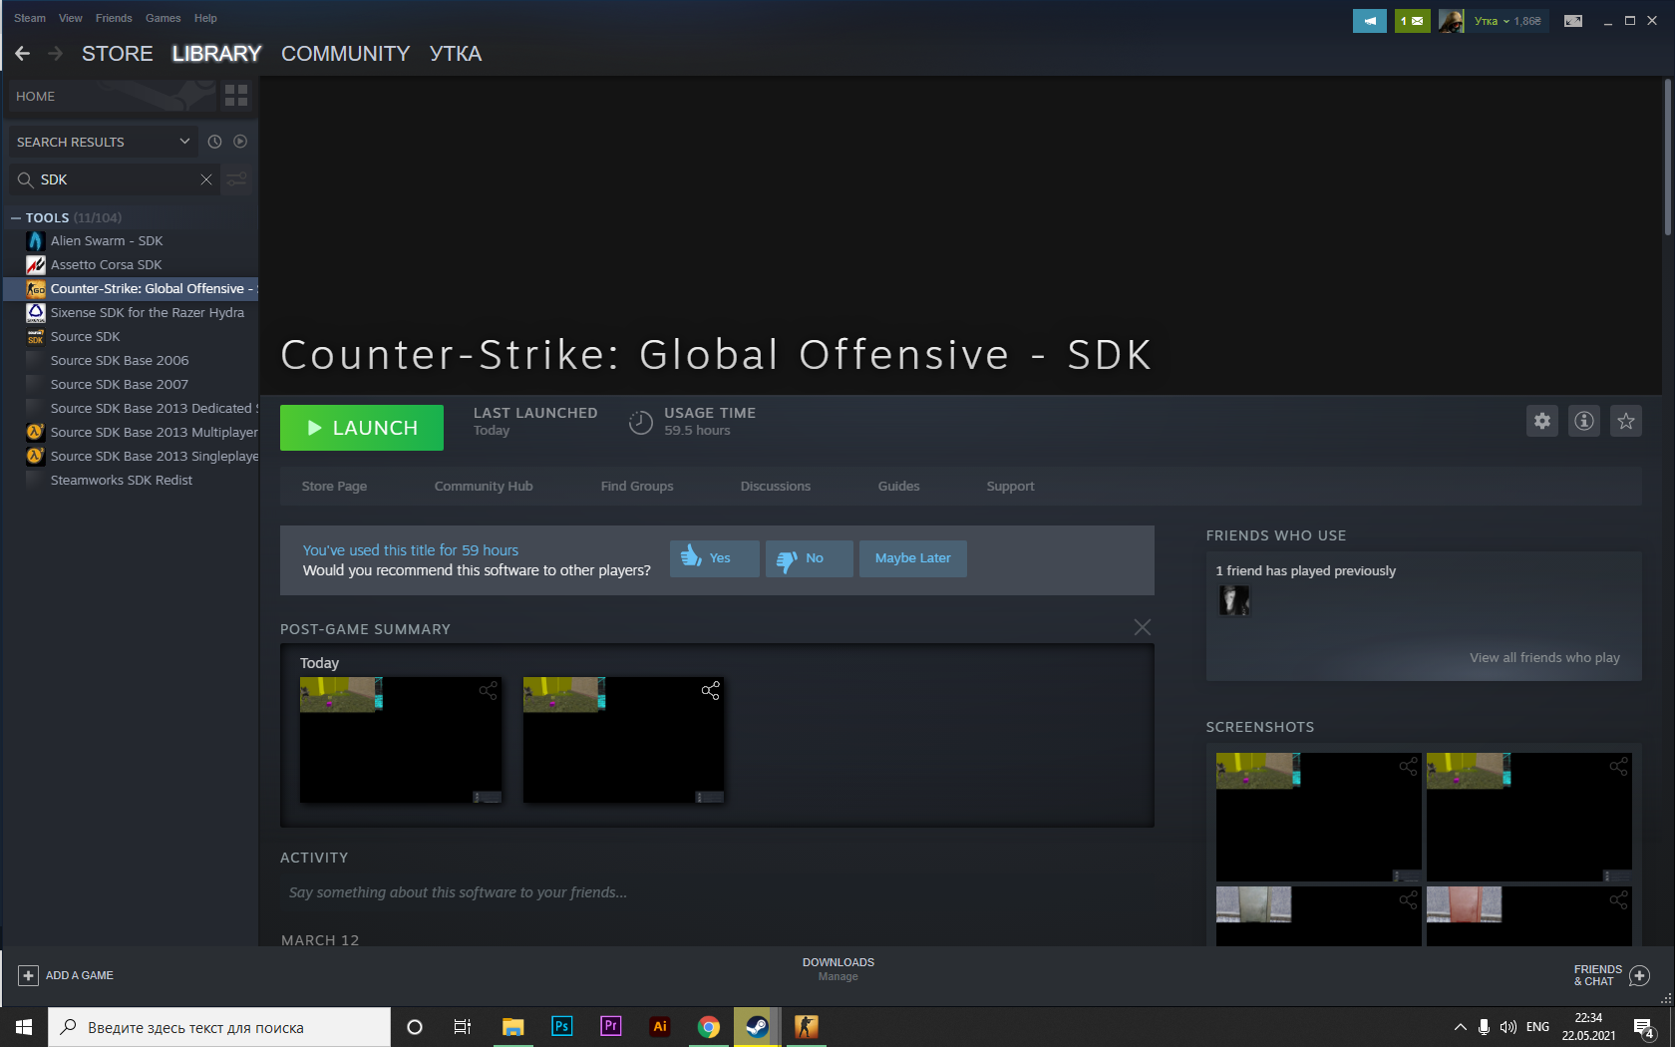
Task: Open the notifications envelope button
Action: [x=1412, y=21]
